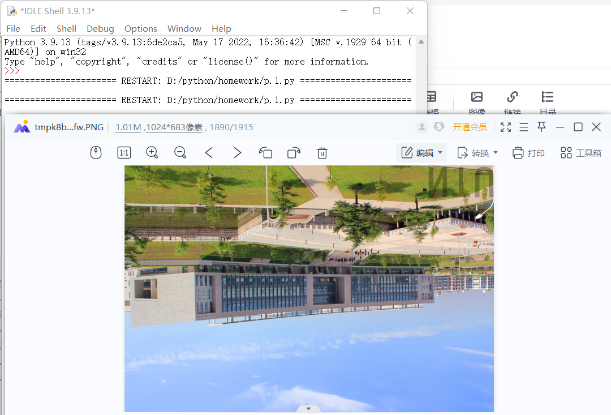This screenshot has width=611, height=415.
Task: Go to next image
Action: point(237,152)
